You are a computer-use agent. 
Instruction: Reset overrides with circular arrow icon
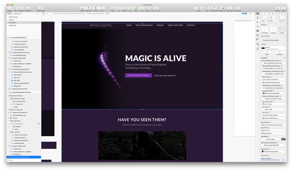(x=285, y=58)
